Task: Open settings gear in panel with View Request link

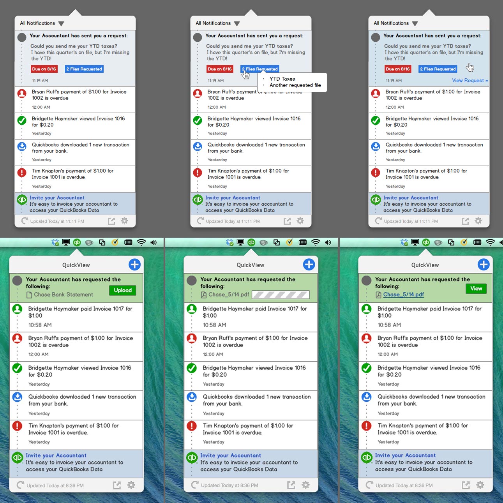Action: pos(478,221)
